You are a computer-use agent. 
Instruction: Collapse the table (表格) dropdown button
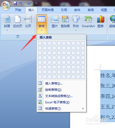pos(42,24)
